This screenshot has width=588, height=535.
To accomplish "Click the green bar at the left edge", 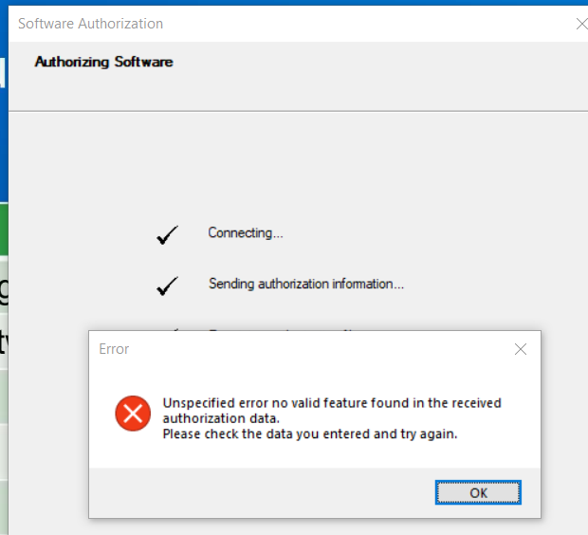I will click(4, 229).
